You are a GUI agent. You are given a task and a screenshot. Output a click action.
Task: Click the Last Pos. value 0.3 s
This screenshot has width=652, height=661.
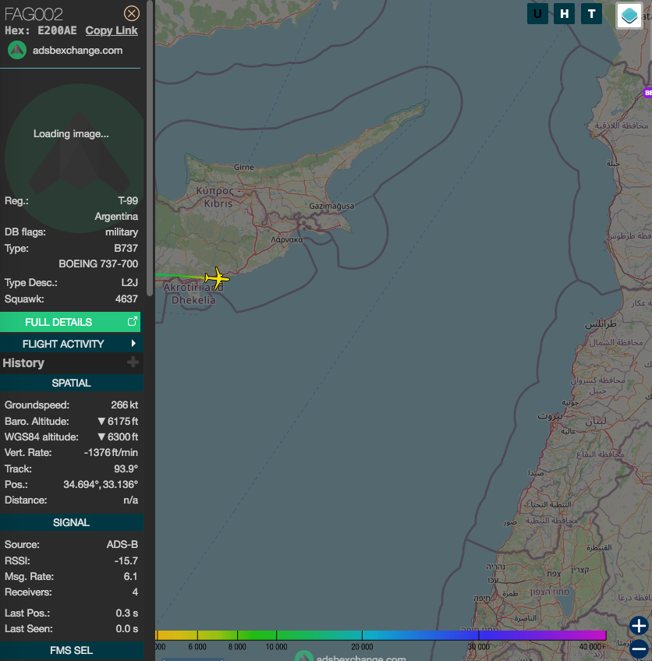[127, 613]
